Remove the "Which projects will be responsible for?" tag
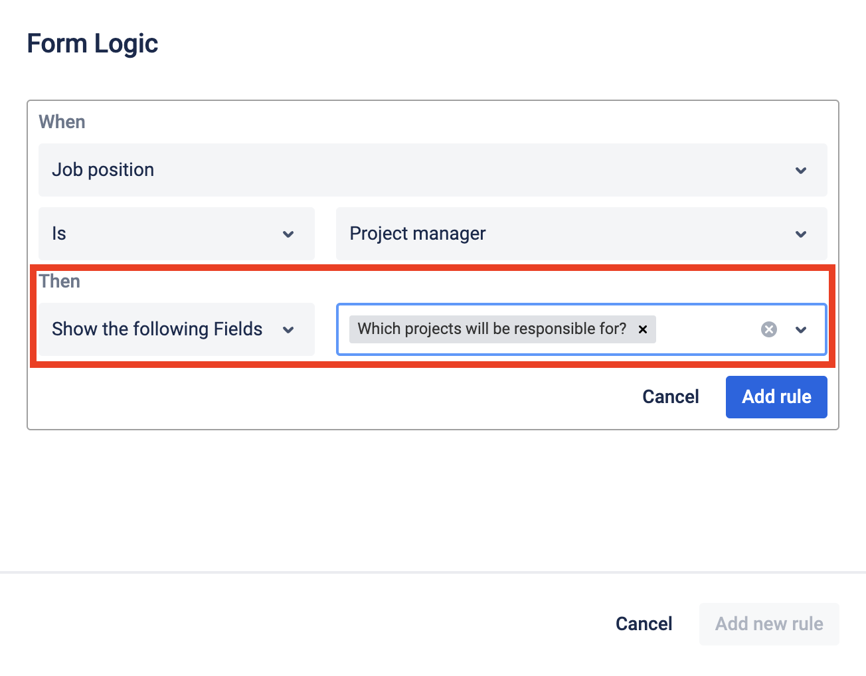 (x=643, y=329)
